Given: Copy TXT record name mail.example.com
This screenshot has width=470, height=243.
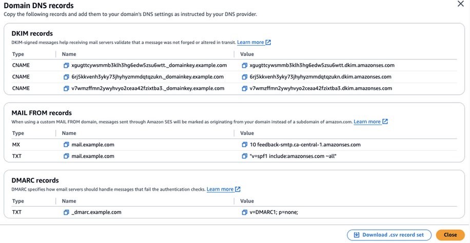Looking at the screenshot, I should click(x=66, y=156).
